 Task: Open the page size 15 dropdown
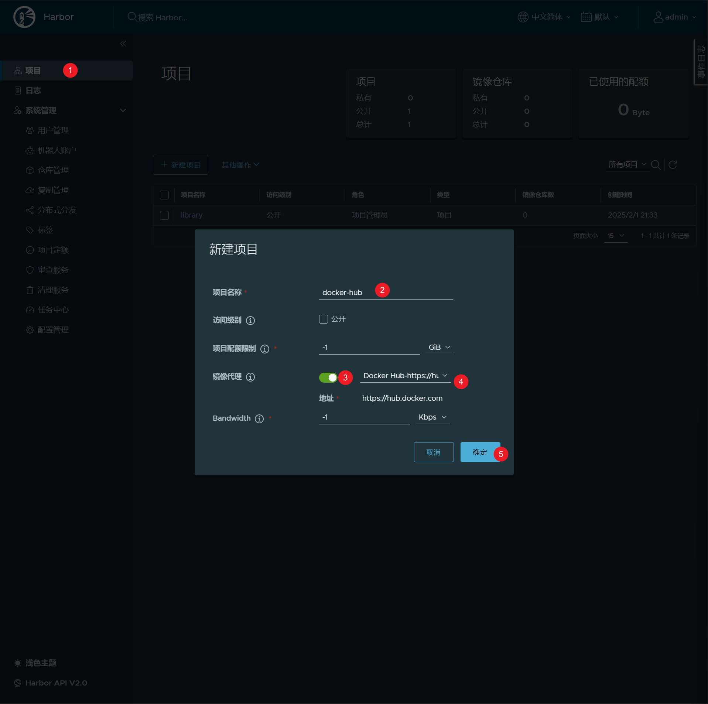pyautogui.click(x=616, y=236)
